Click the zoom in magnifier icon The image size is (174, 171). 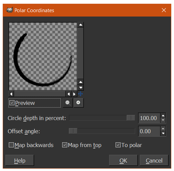coord(78,103)
